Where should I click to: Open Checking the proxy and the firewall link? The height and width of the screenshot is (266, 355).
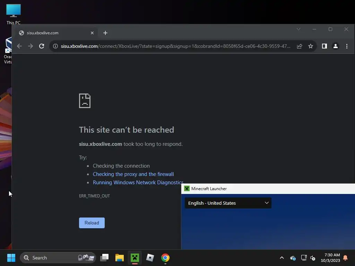pos(133,174)
